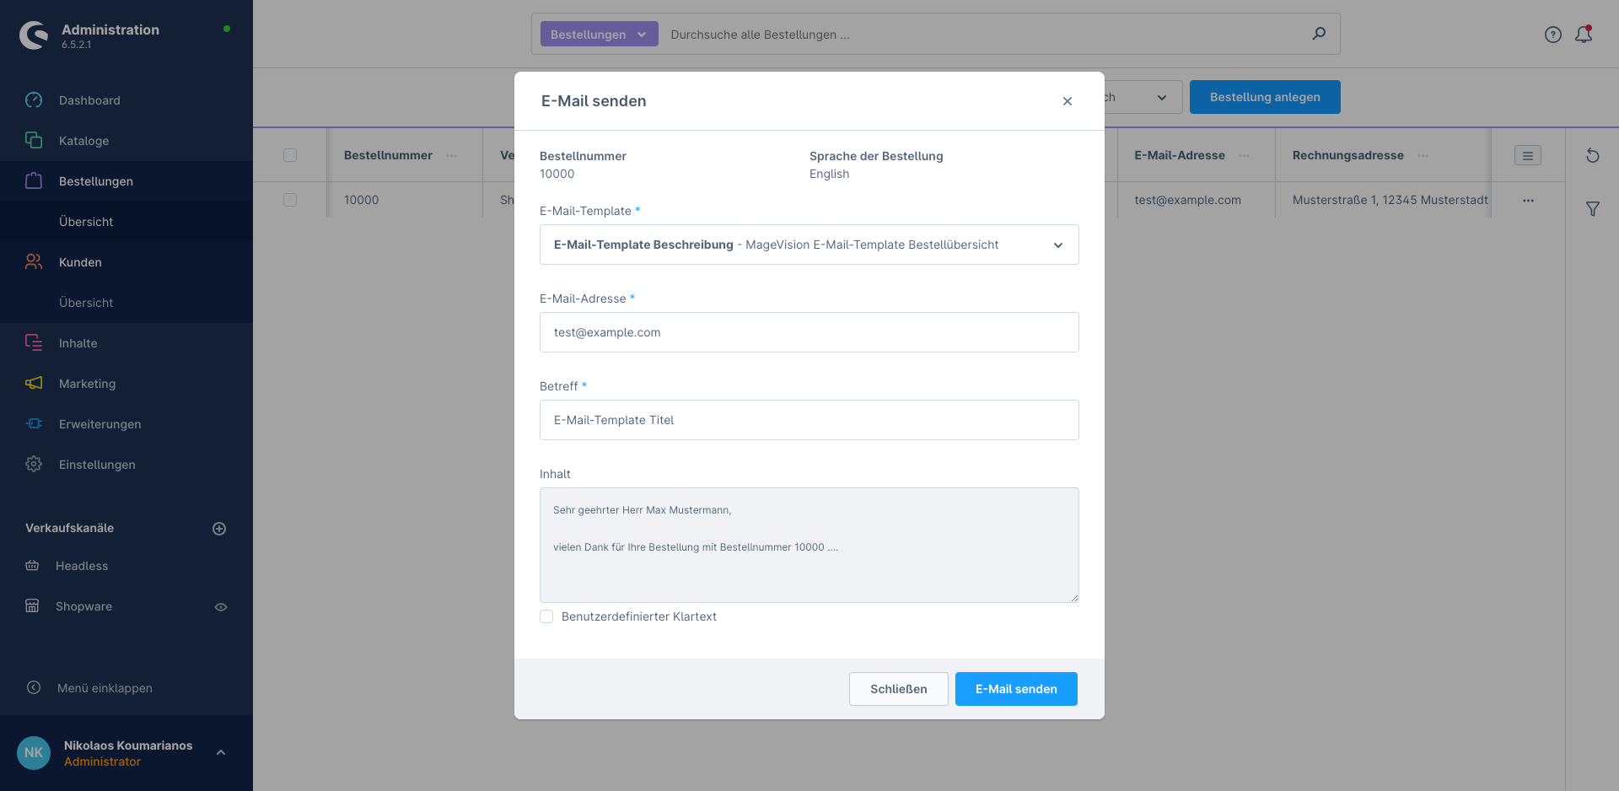This screenshot has width=1619, height=791.
Task: Open row actions menu for order 10000
Action: click(x=1528, y=201)
